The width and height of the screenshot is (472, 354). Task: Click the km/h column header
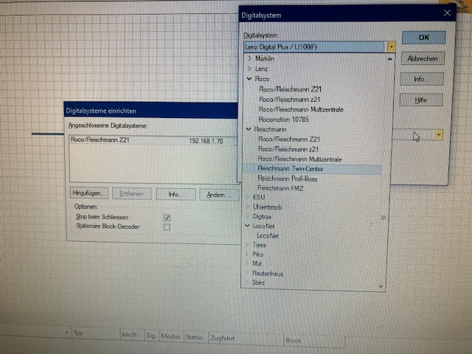point(129,334)
